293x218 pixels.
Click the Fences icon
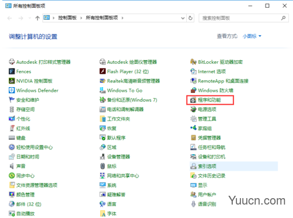tap(12, 71)
